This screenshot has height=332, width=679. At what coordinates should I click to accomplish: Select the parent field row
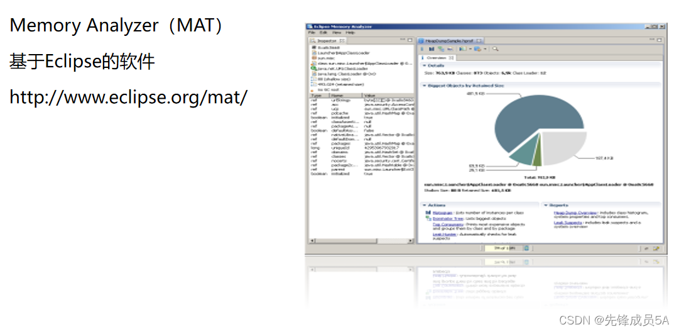coord(362,169)
